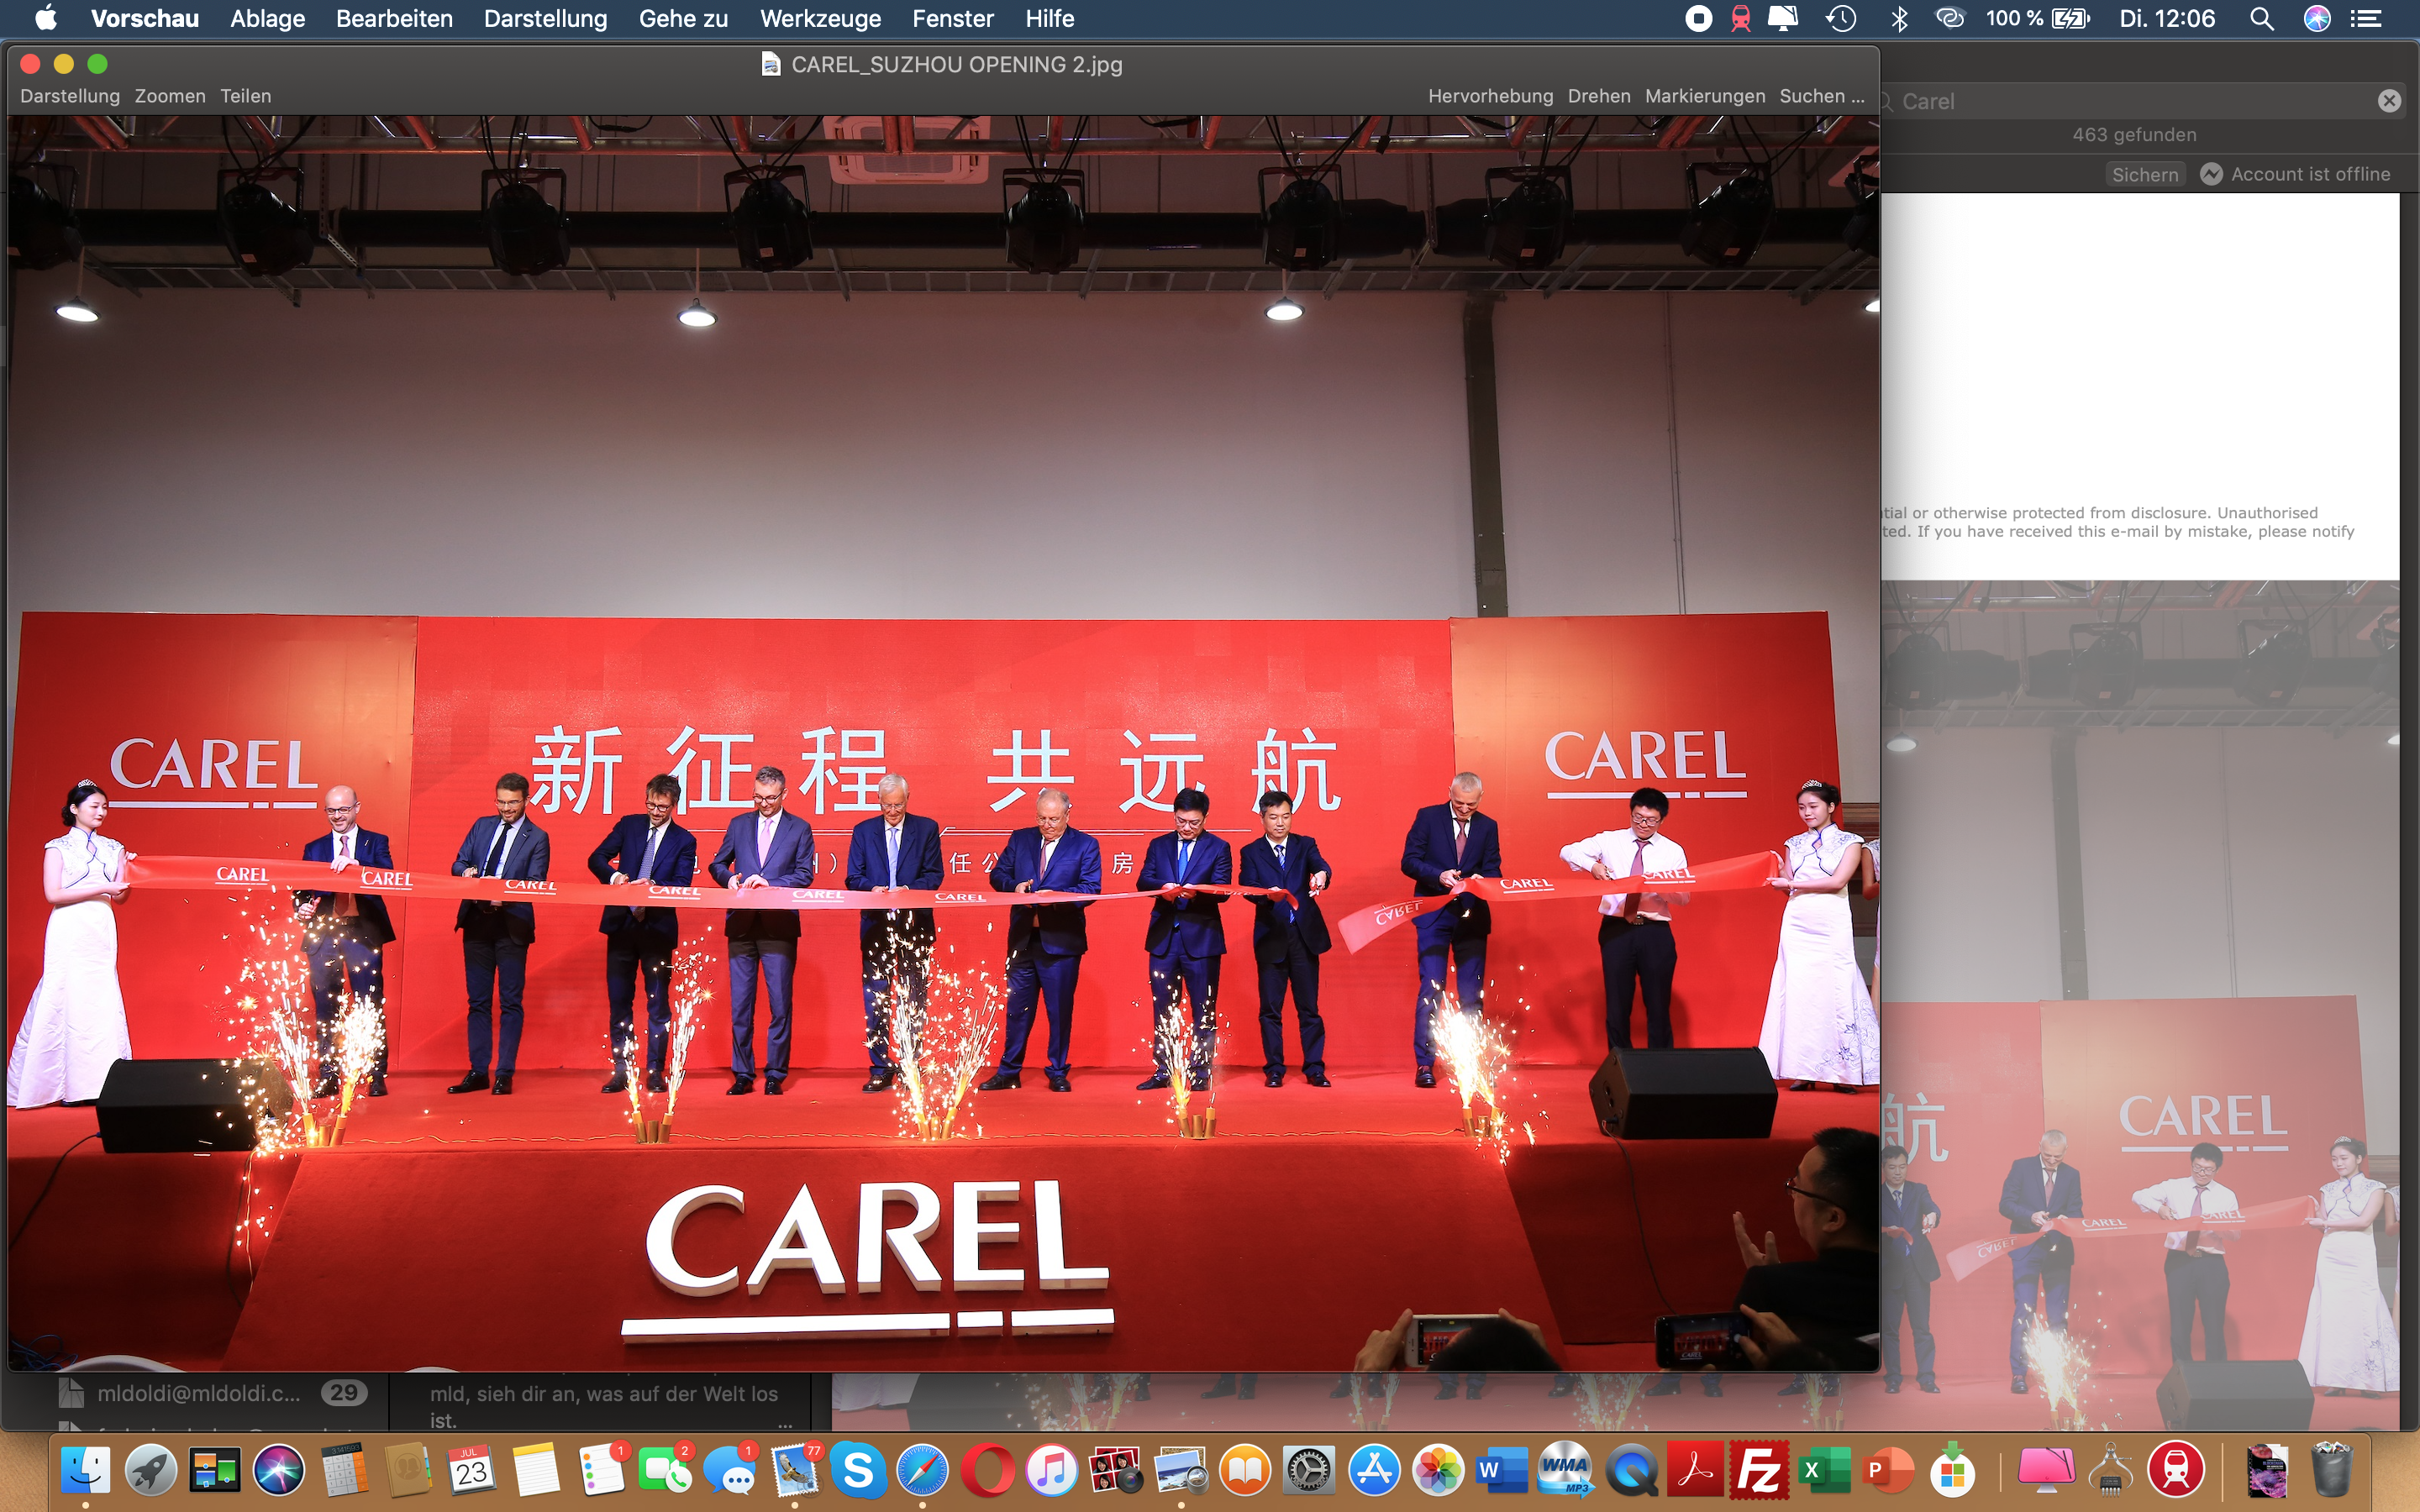
Task: Open the red train menu bar icon
Action: pyautogui.click(x=1741, y=18)
